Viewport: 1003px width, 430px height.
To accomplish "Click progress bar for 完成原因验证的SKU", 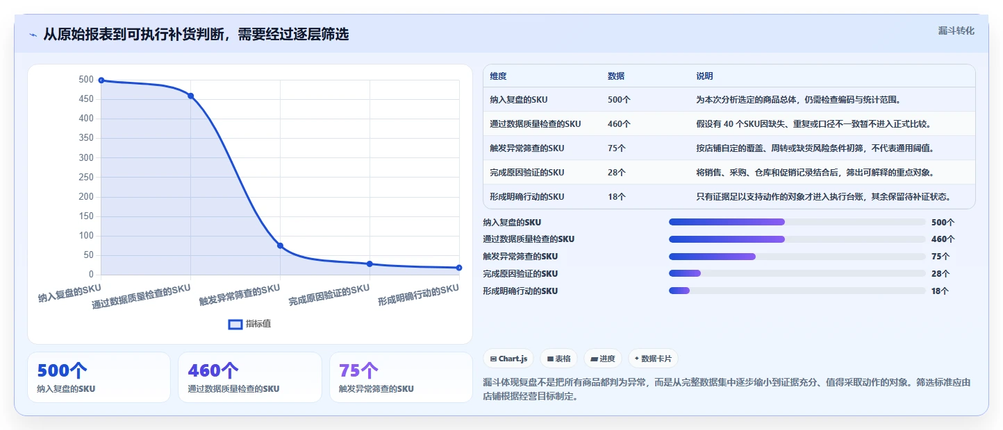I will coord(797,273).
